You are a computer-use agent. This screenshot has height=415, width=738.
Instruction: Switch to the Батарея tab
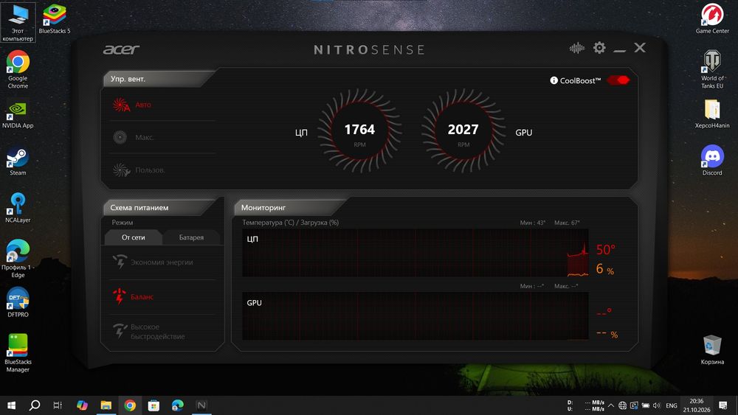click(x=191, y=237)
